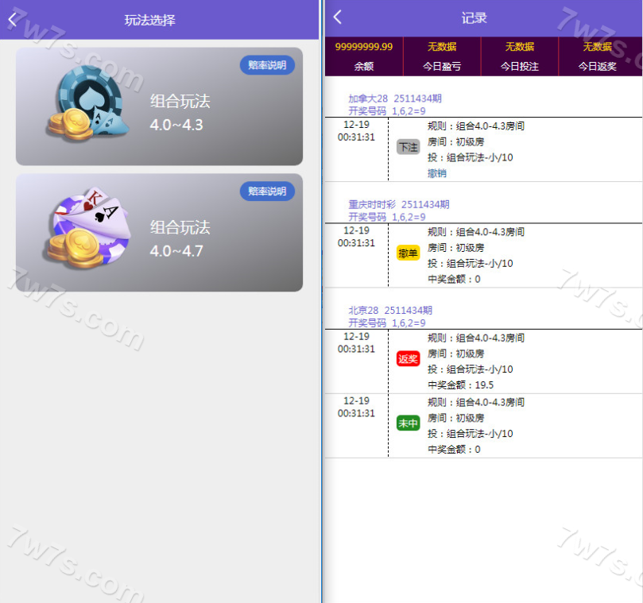This screenshot has width=643, height=603.
Task: Click back arrow on 记录 header
Action: 338,17
